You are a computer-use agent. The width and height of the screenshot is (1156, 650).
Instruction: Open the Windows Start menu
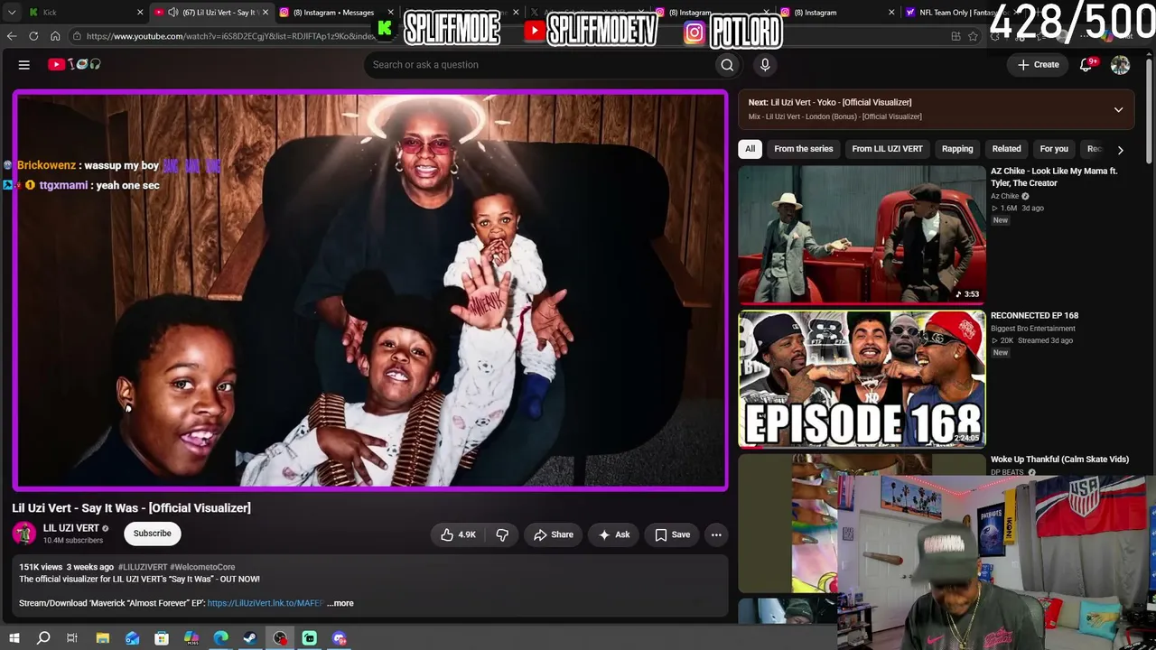(14, 638)
